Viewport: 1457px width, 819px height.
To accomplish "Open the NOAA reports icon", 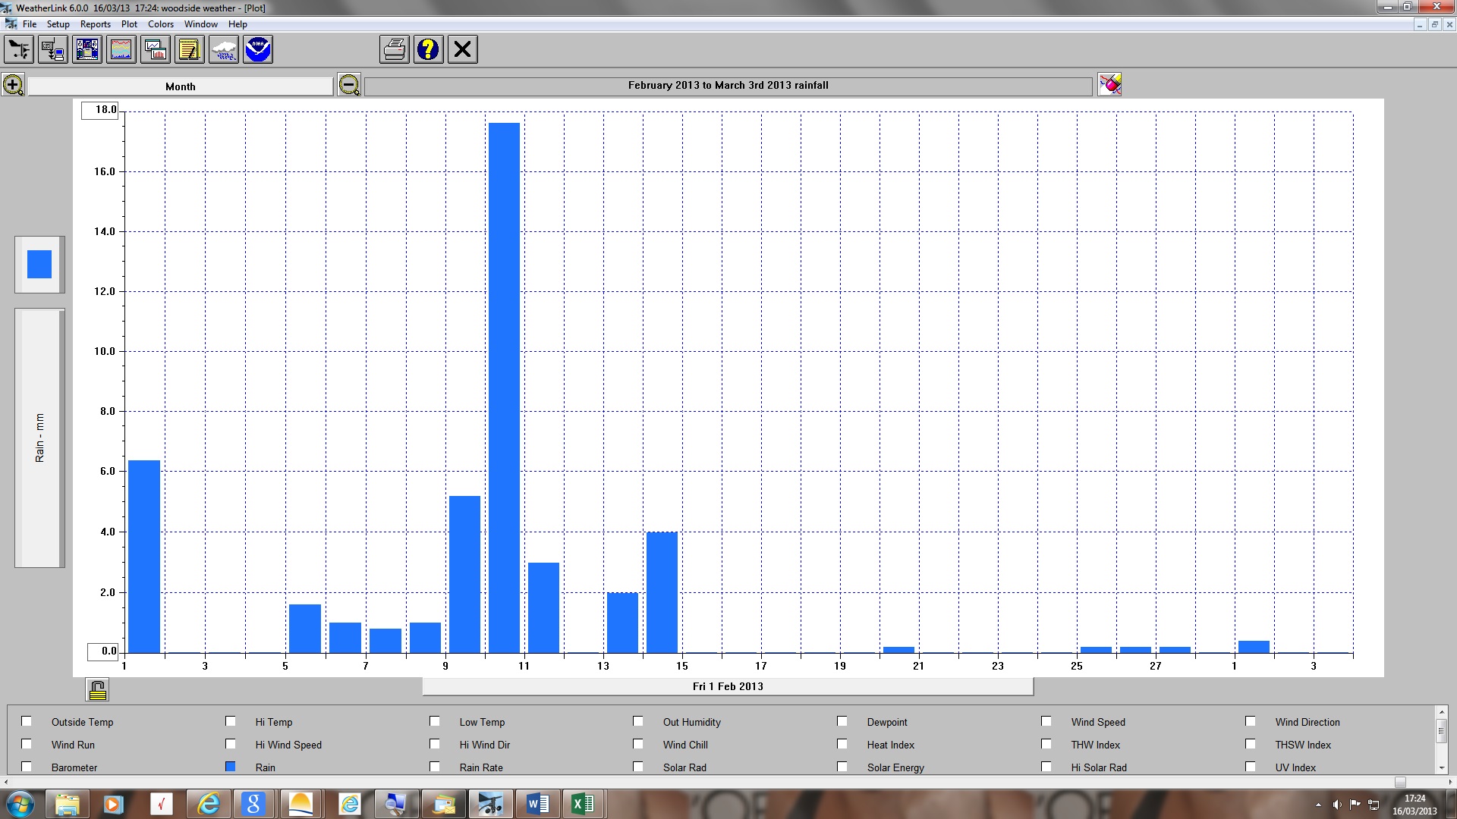I will pos(258,50).
